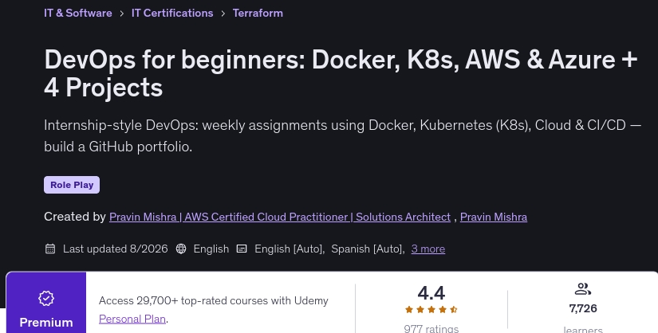The image size is (658, 333).
Task: Open the second Pravin Mishra instructor link
Action: pyautogui.click(x=494, y=217)
